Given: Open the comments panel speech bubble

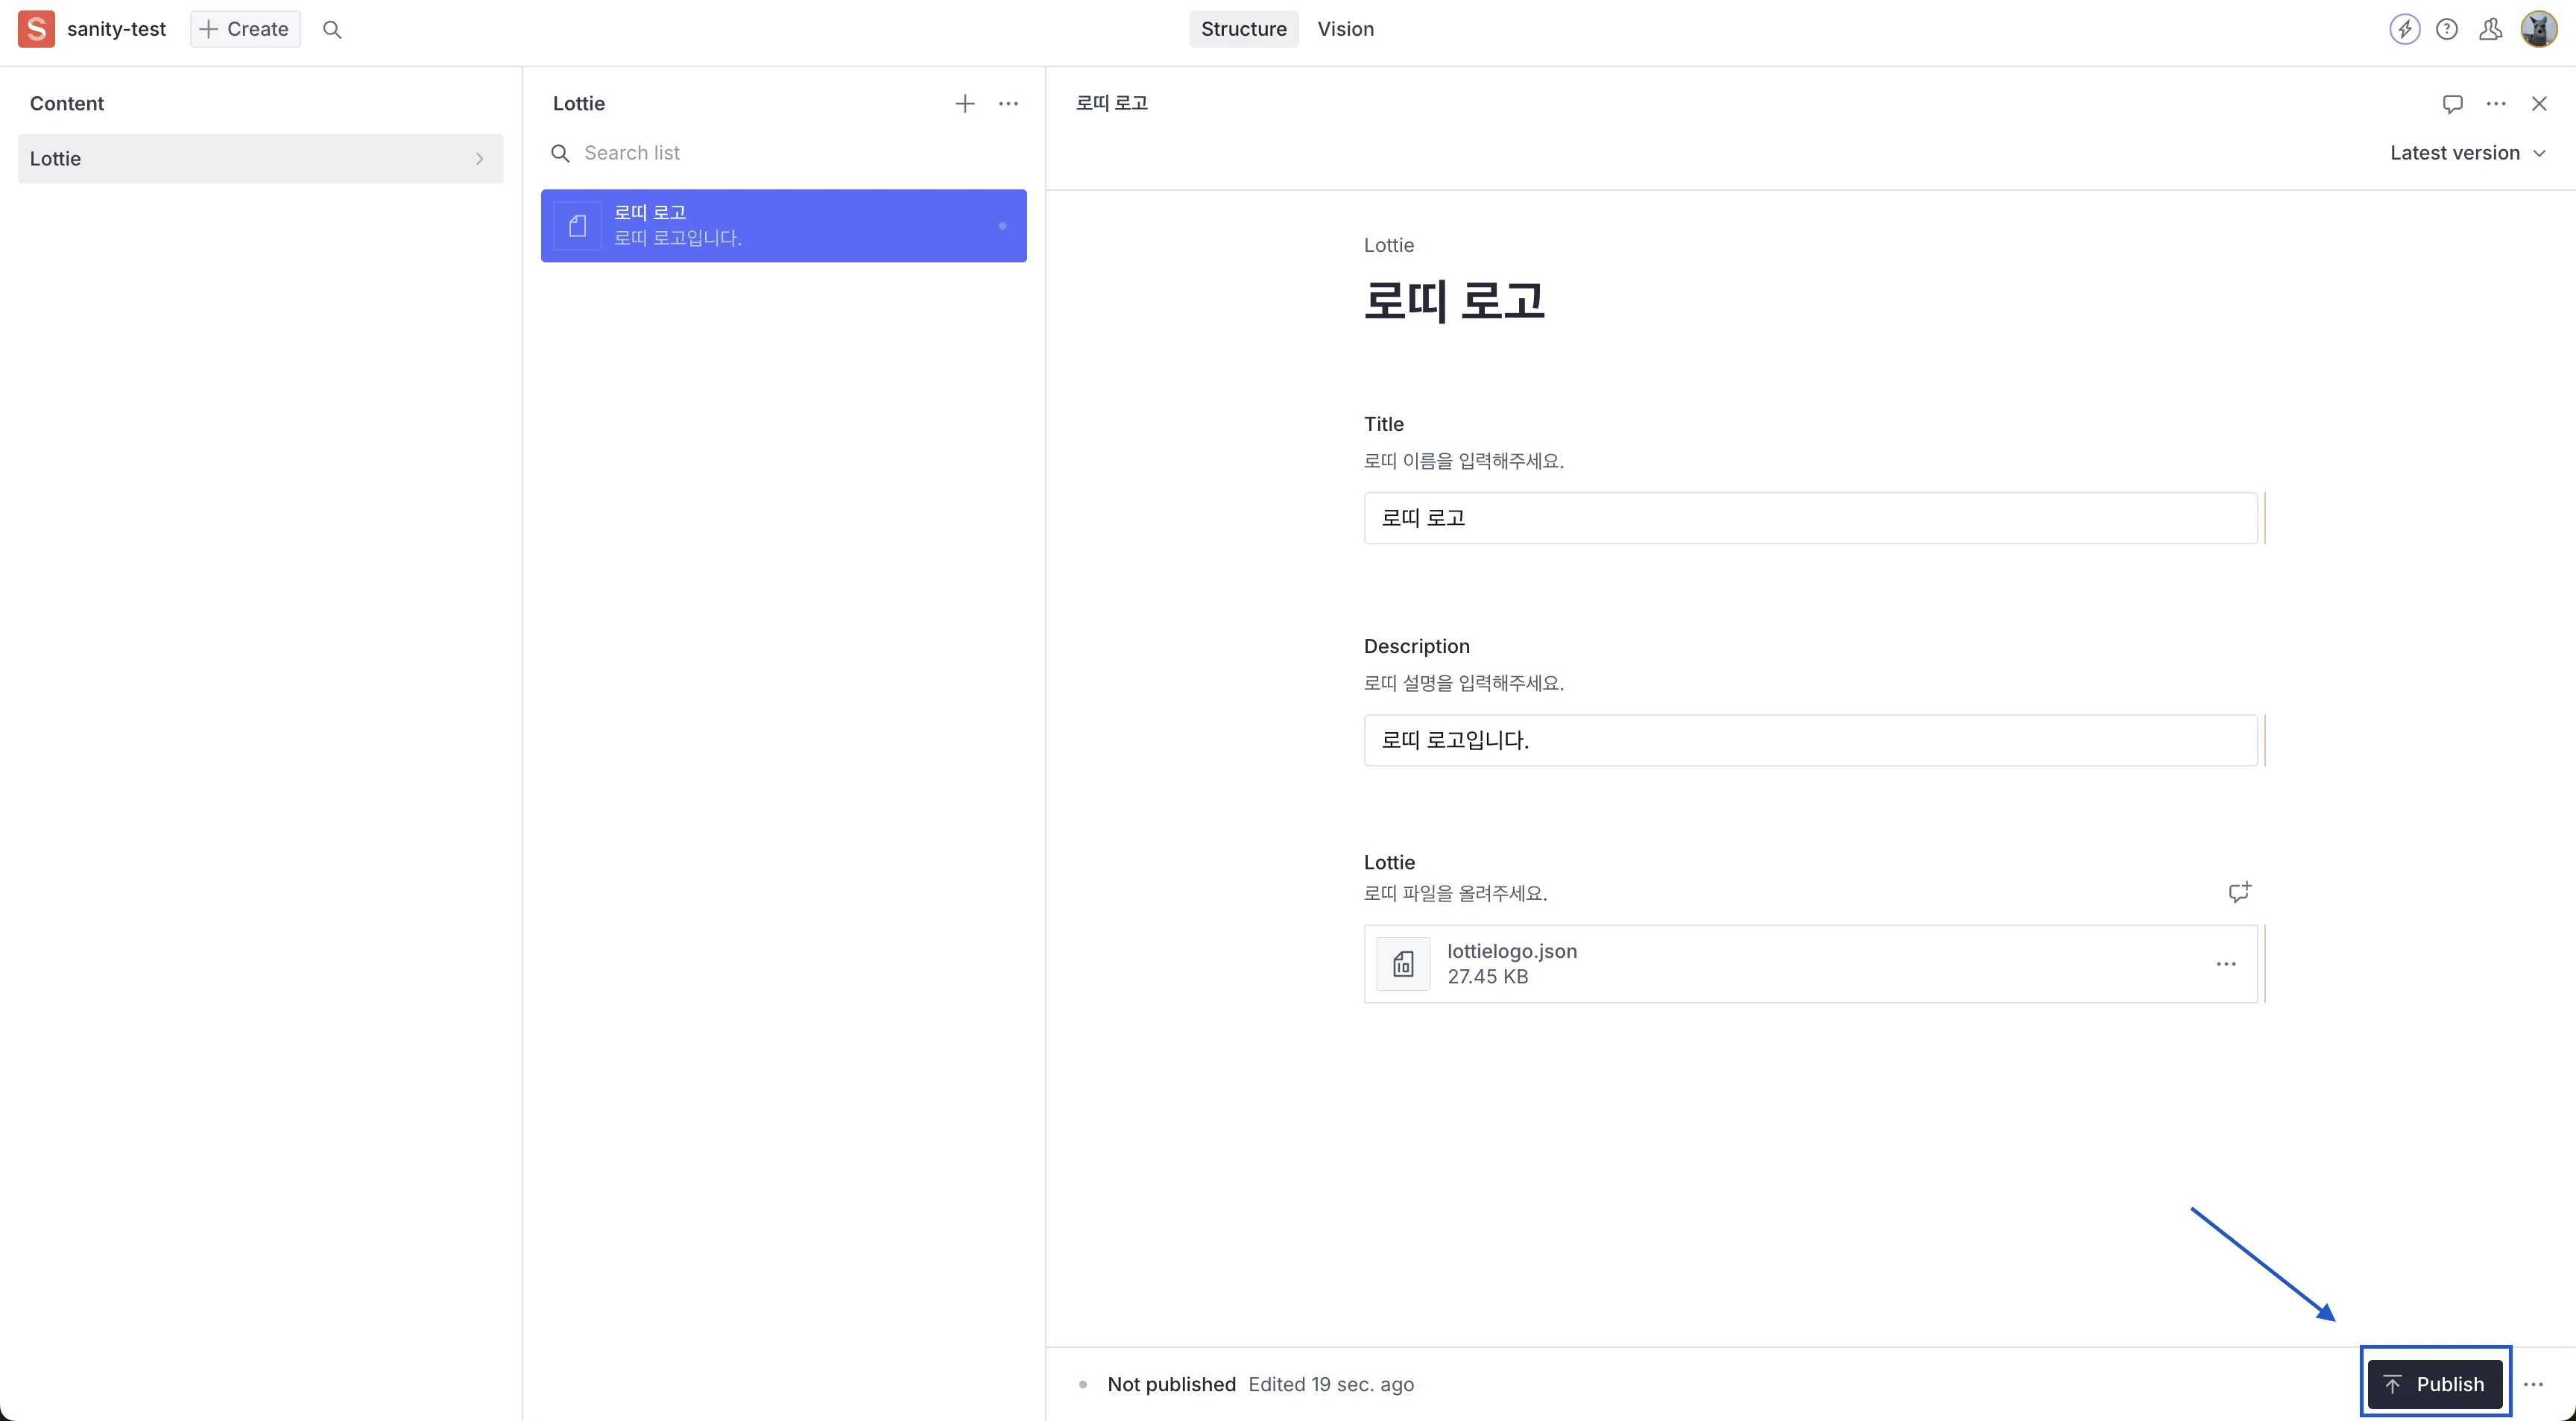Looking at the screenshot, I should coord(2452,103).
